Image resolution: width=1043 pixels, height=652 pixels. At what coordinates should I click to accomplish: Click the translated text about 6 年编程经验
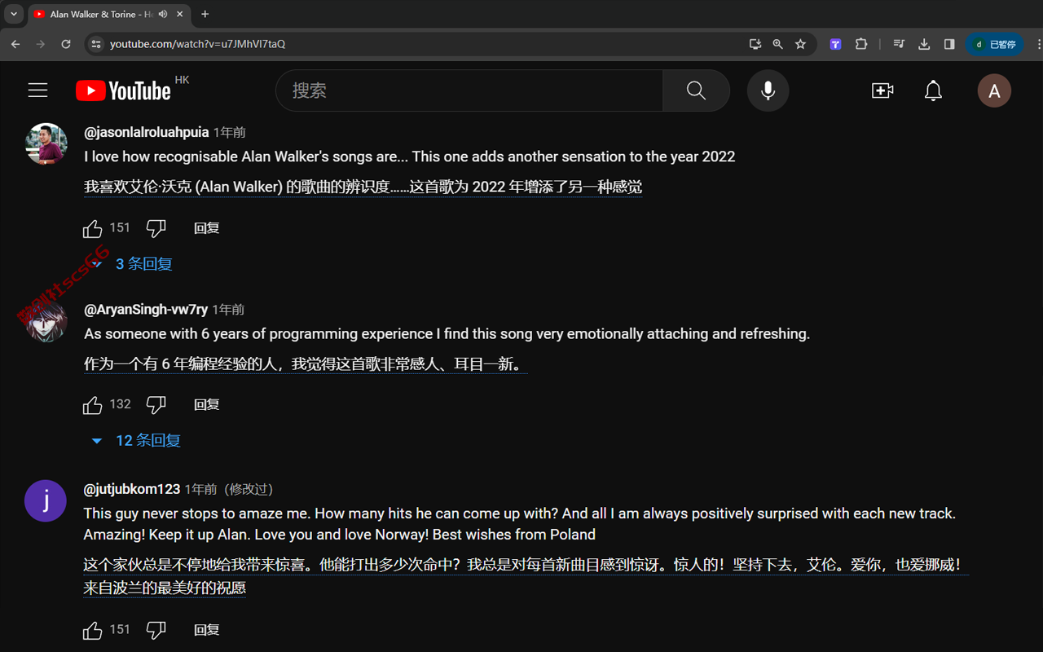click(x=306, y=364)
